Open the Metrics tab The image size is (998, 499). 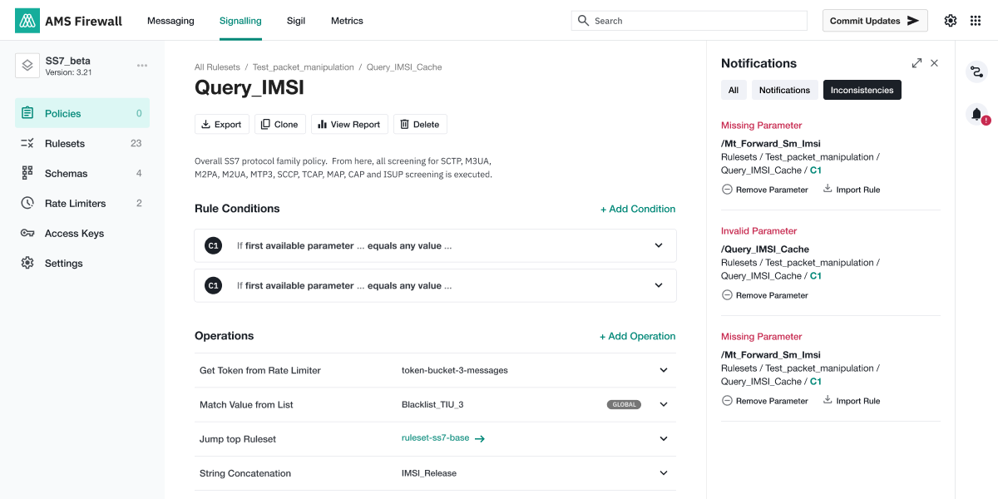point(347,21)
